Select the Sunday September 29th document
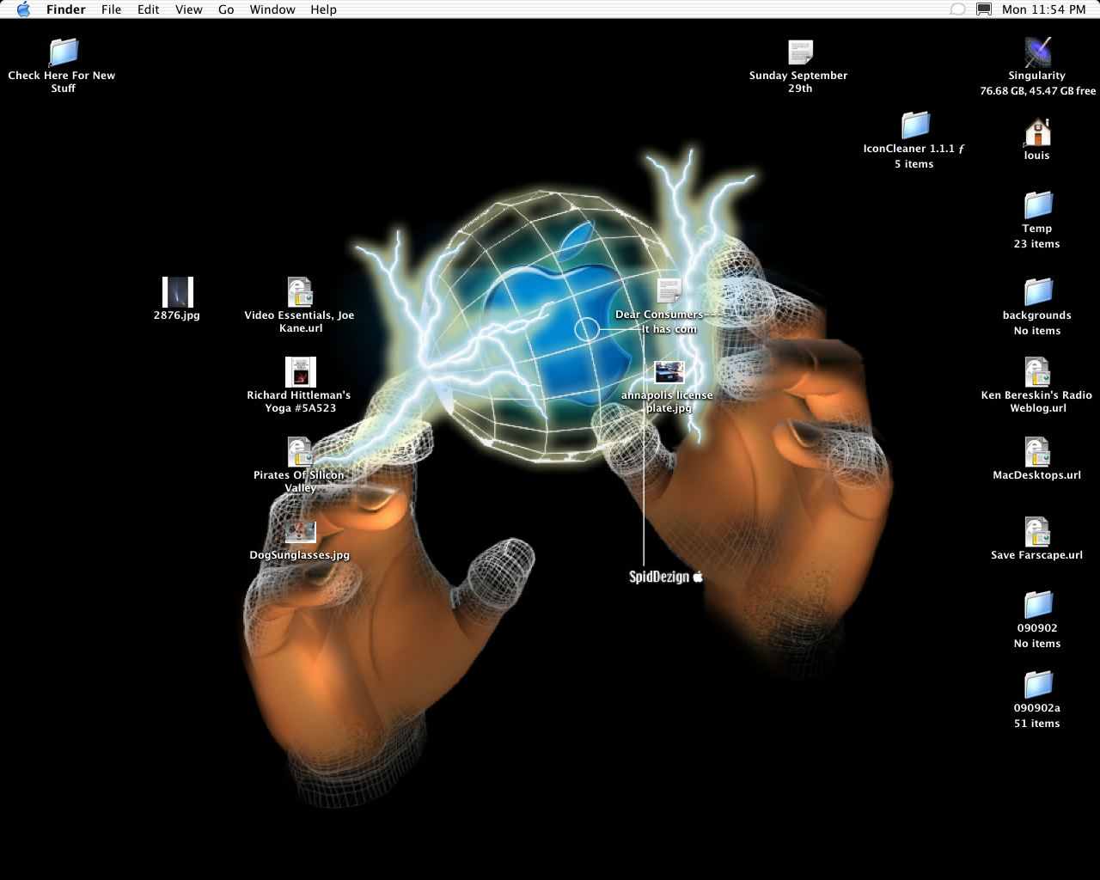Image resolution: width=1100 pixels, height=880 pixels. pos(800,52)
